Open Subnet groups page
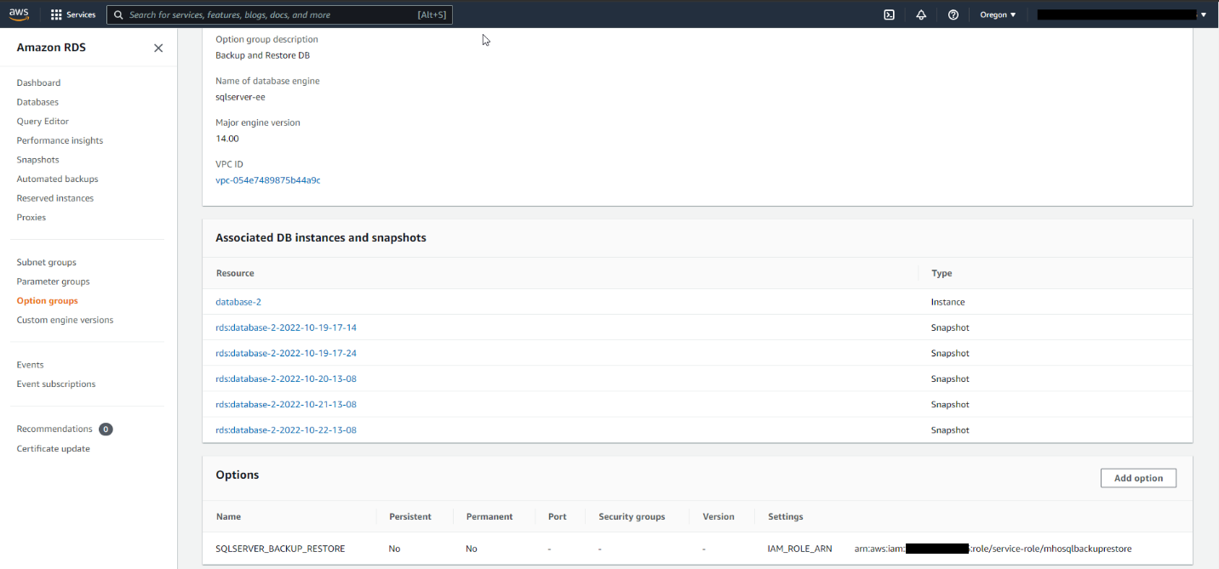The height and width of the screenshot is (569, 1219). pos(46,262)
